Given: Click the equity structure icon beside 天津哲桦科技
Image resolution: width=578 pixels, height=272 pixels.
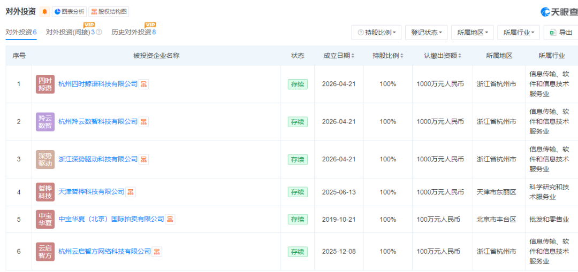Looking at the screenshot, I should pyautogui.click(x=131, y=192).
